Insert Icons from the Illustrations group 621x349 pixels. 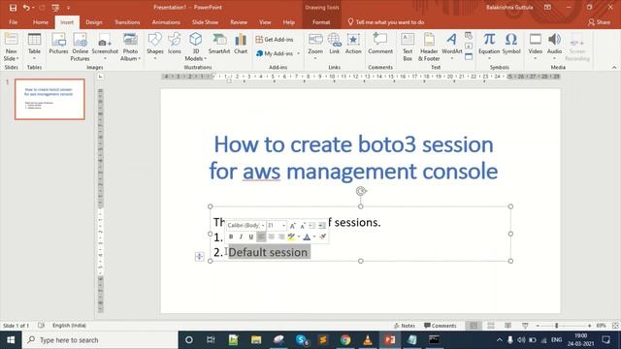[175, 44]
